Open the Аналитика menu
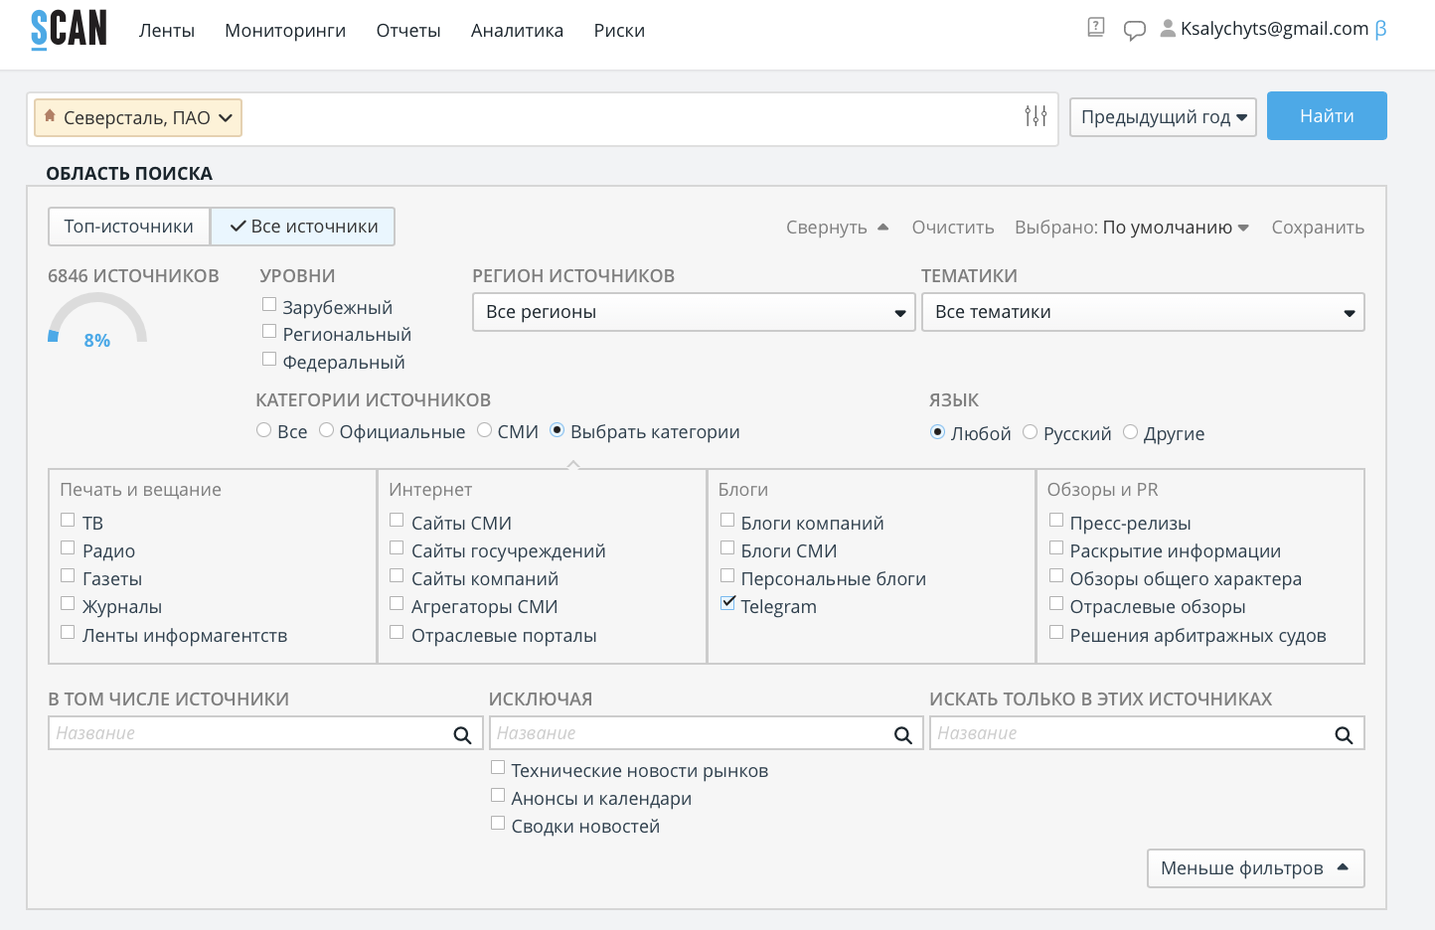 point(517,31)
